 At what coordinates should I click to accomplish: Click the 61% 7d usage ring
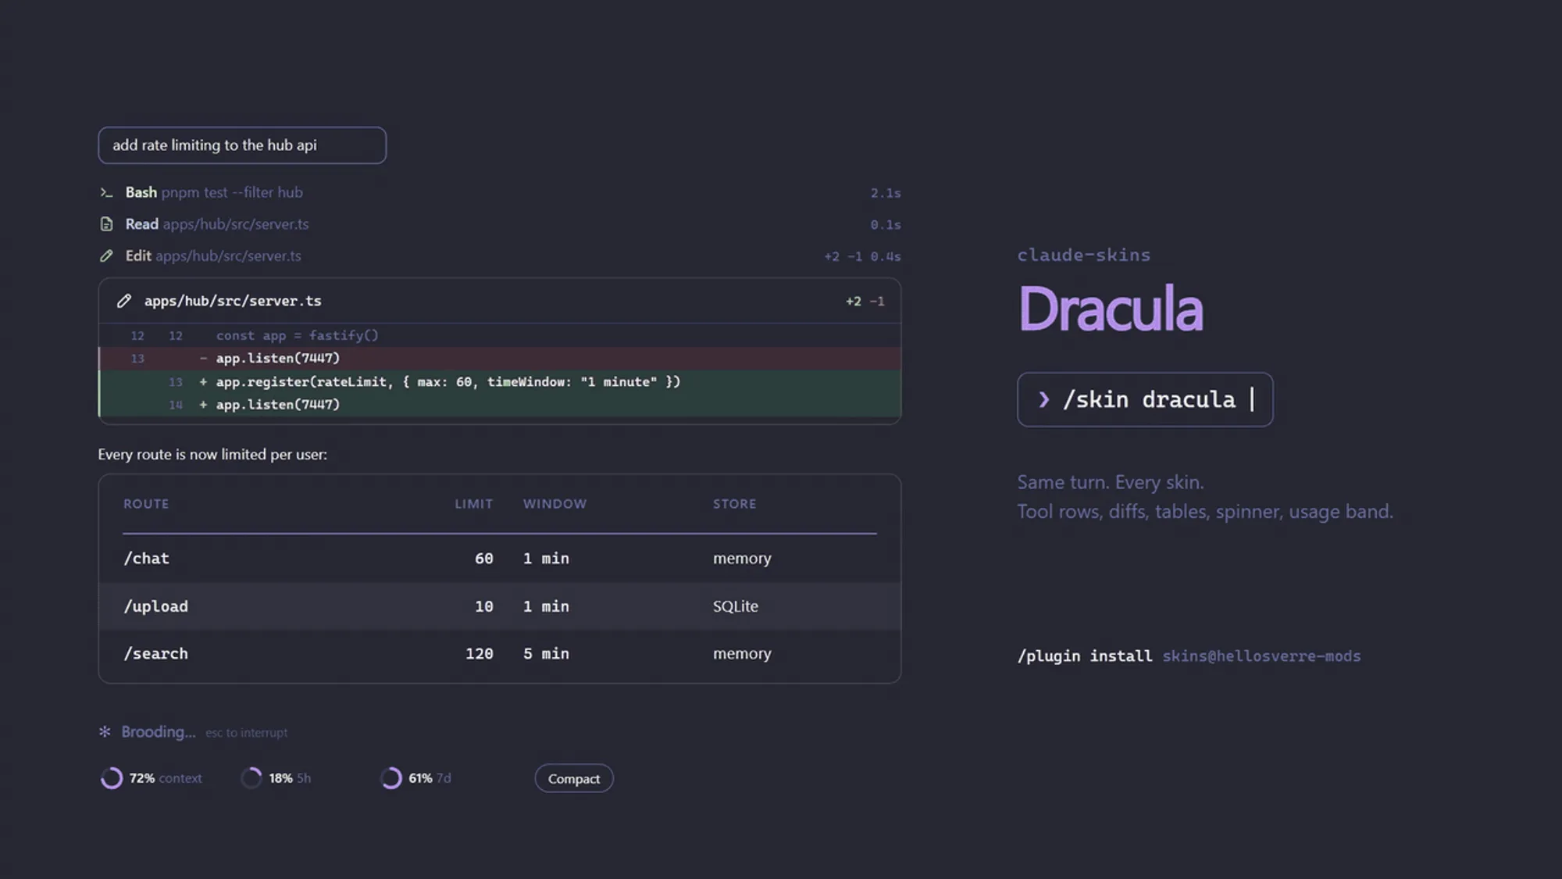(391, 778)
